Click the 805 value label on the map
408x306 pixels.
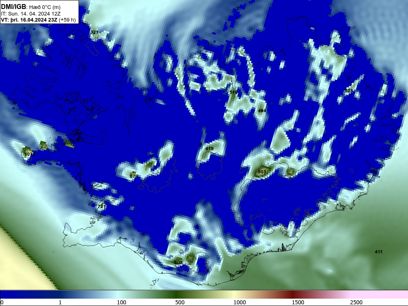[262, 172]
